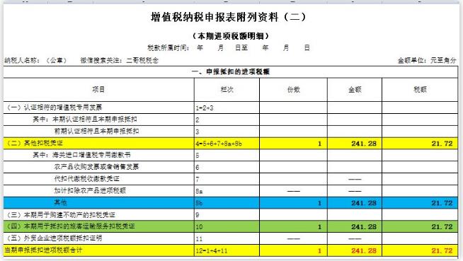Viewport: 463px width, 261px height.
Task: Select the 代扣代缴税收缴款凭证 cell
Action: [x=98, y=179]
